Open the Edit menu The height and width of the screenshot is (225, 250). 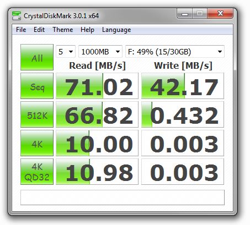(39, 30)
